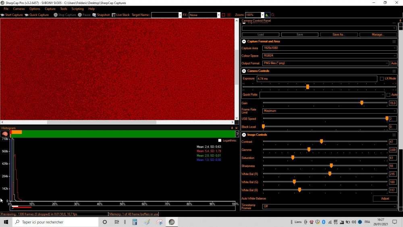Click the Manage profiles button
This screenshot has height=227, width=403.
(378, 34)
